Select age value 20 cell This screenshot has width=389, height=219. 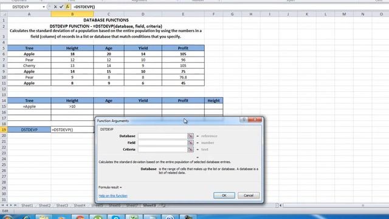(x=109, y=54)
